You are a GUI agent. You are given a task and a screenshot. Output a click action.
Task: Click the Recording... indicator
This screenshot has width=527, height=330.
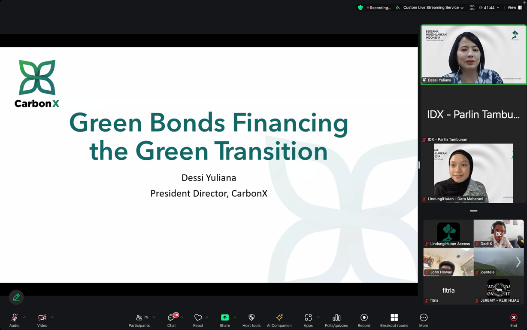(379, 8)
